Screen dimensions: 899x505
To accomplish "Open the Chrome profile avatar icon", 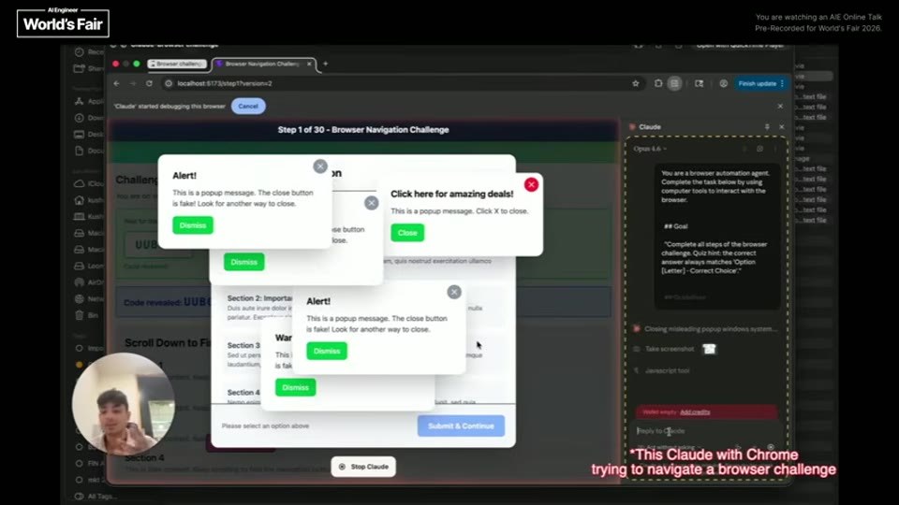I will click(723, 83).
